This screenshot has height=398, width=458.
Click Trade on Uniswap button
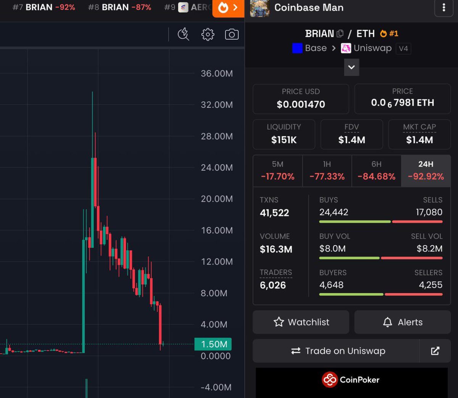click(x=336, y=351)
